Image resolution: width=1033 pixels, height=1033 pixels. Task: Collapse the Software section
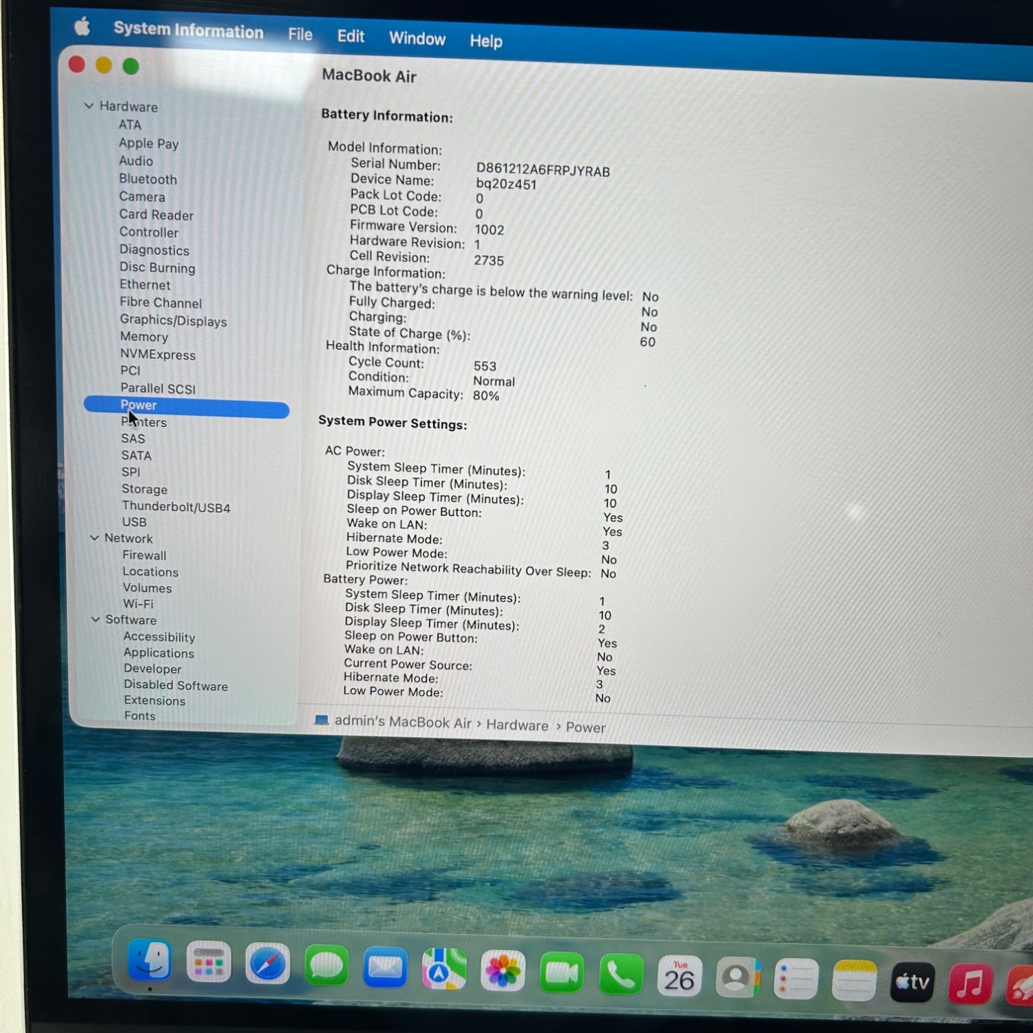click(96, 619)
